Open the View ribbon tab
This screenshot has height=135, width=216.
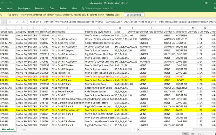tap(74, 8)
